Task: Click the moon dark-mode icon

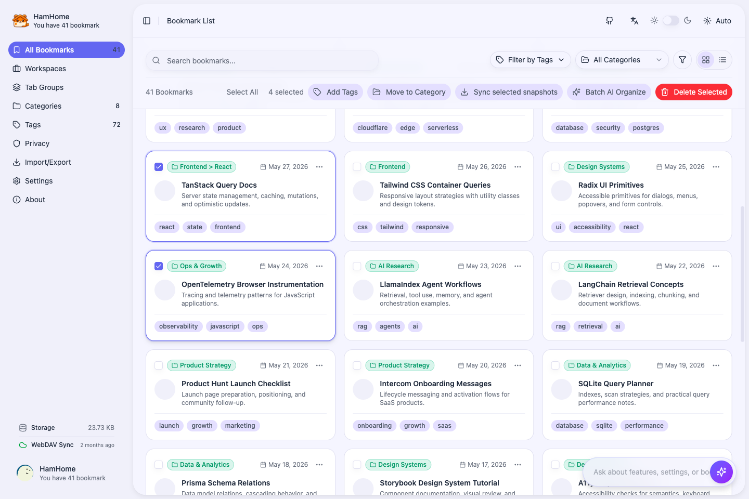Action: (x=688, y=20)
